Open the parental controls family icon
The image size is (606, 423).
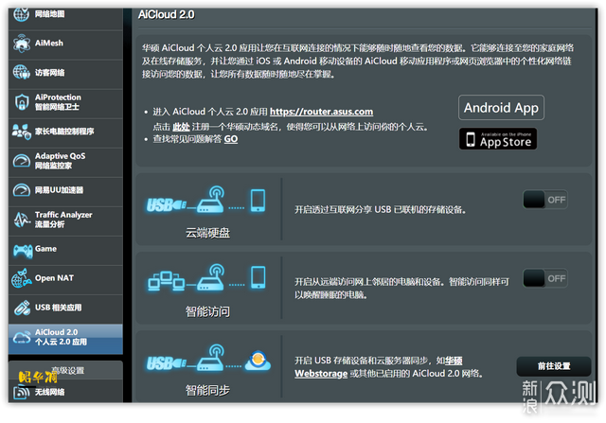point(22,132)
